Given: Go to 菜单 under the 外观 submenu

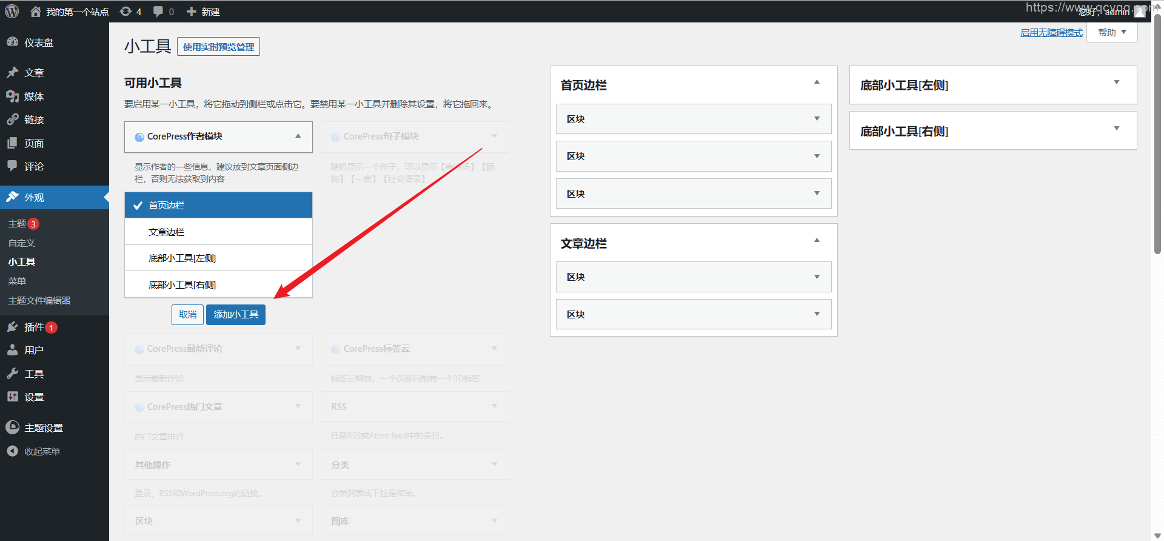Looking at the screenshot, I should [17, 281].
